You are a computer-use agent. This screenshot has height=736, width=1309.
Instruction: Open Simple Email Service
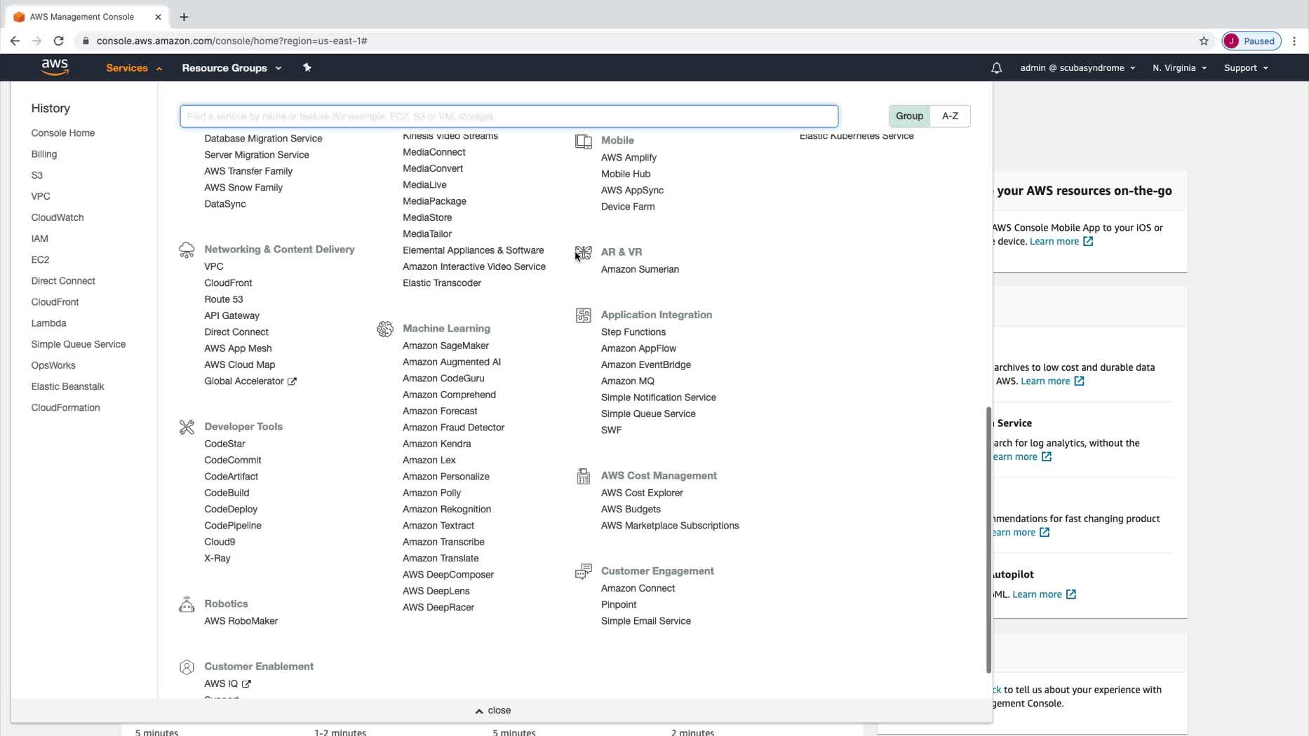(646, 621)
